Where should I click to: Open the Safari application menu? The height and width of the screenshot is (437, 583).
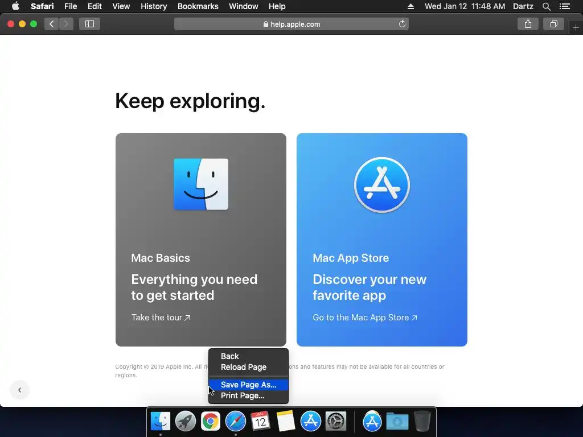[42, 6]
